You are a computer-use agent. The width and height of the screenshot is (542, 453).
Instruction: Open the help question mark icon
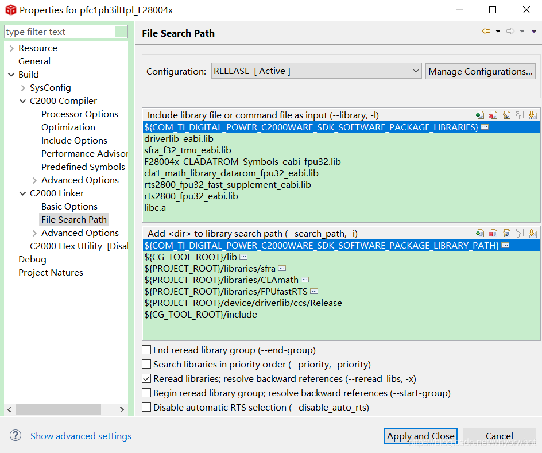click(x=15, y=435)
